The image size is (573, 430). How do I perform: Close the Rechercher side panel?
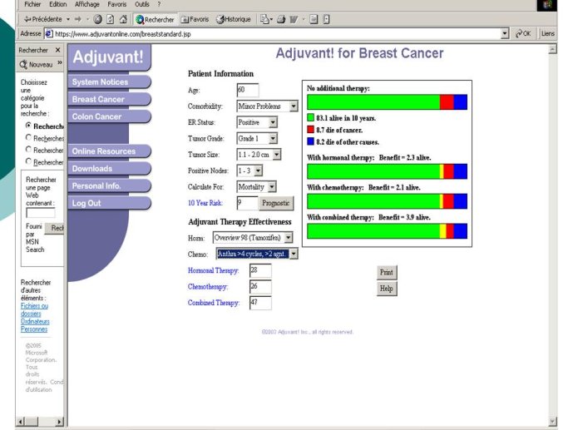point(57,50)
